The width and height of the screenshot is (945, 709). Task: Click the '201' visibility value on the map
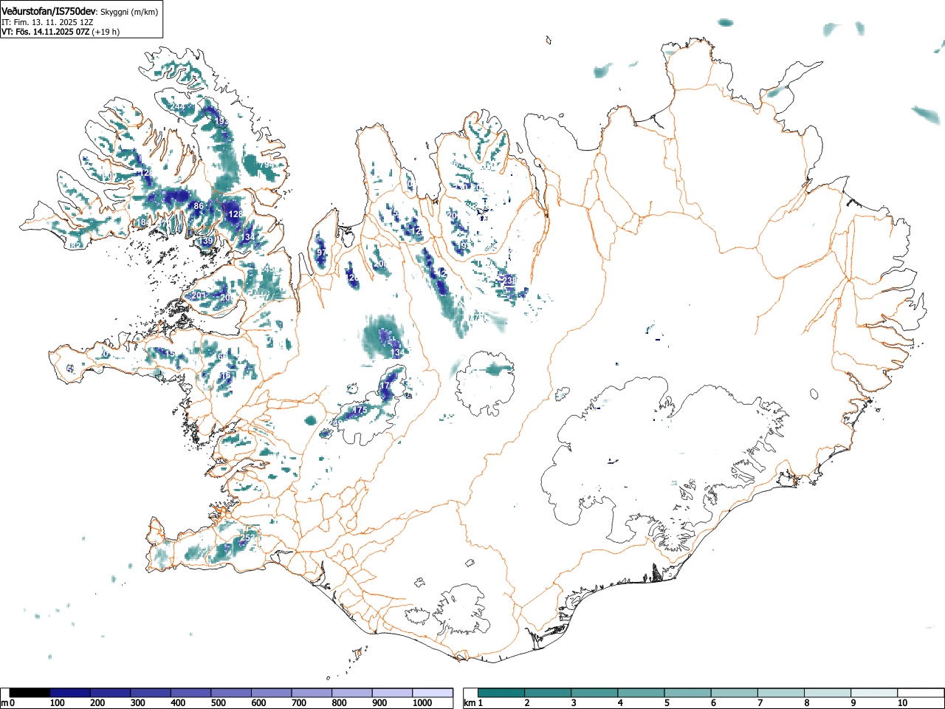coord(199,295)
